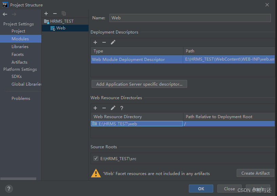This screenshot has width=277, height=196.
Task: Open the Modules settings page
Action: 20,39
